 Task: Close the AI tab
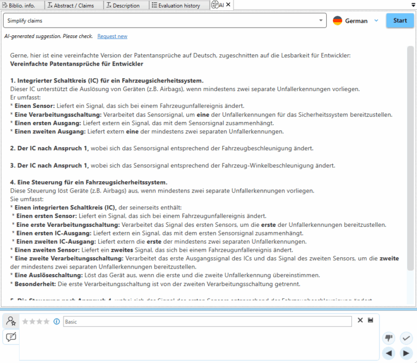click(228, 4)
